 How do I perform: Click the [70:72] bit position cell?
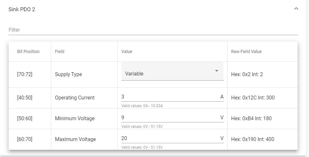(25, 75)
